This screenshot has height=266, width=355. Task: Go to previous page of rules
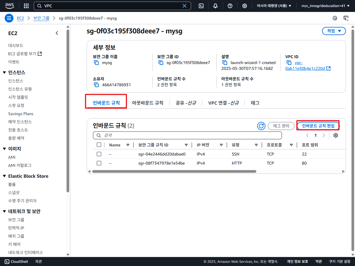pyautogui.click(x=307, y=135)
